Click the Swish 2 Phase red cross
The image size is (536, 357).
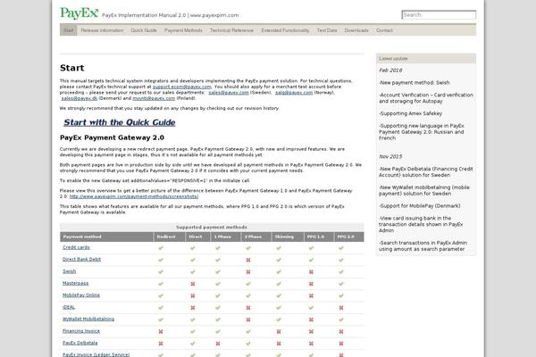[x=248, y=272]
